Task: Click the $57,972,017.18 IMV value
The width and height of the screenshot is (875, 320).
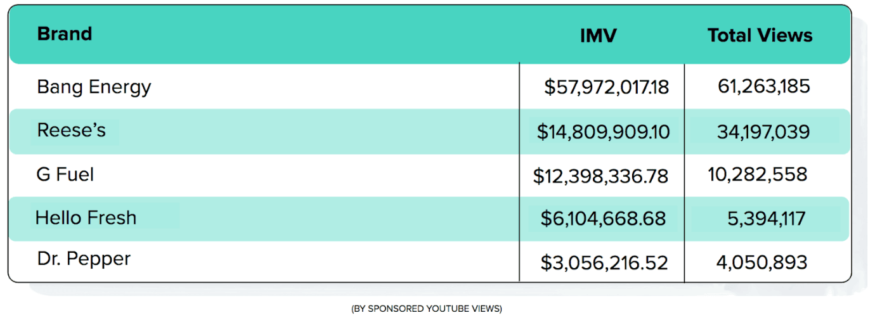Action: 606,87
